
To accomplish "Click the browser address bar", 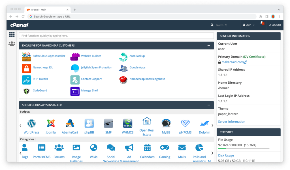I will pyautogui.click(x=142, y=16).
